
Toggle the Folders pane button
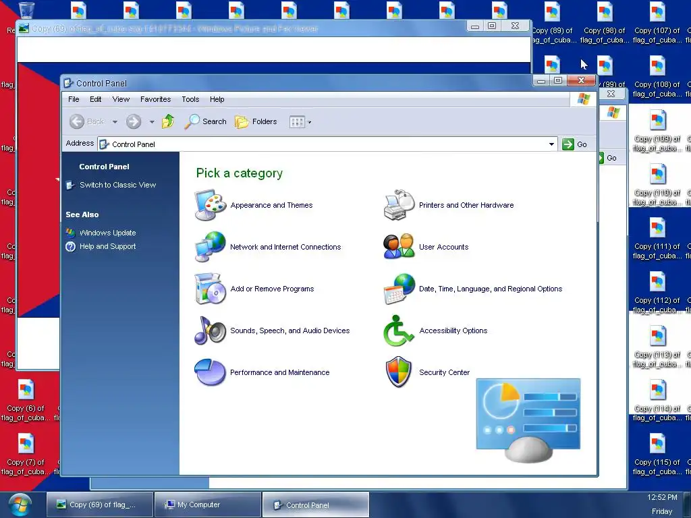(x=256, y=121)
